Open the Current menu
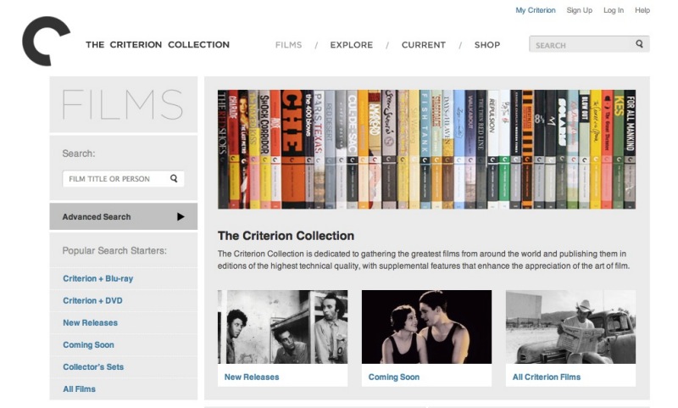This screenshot has height=408, width=678. (423, 45)
